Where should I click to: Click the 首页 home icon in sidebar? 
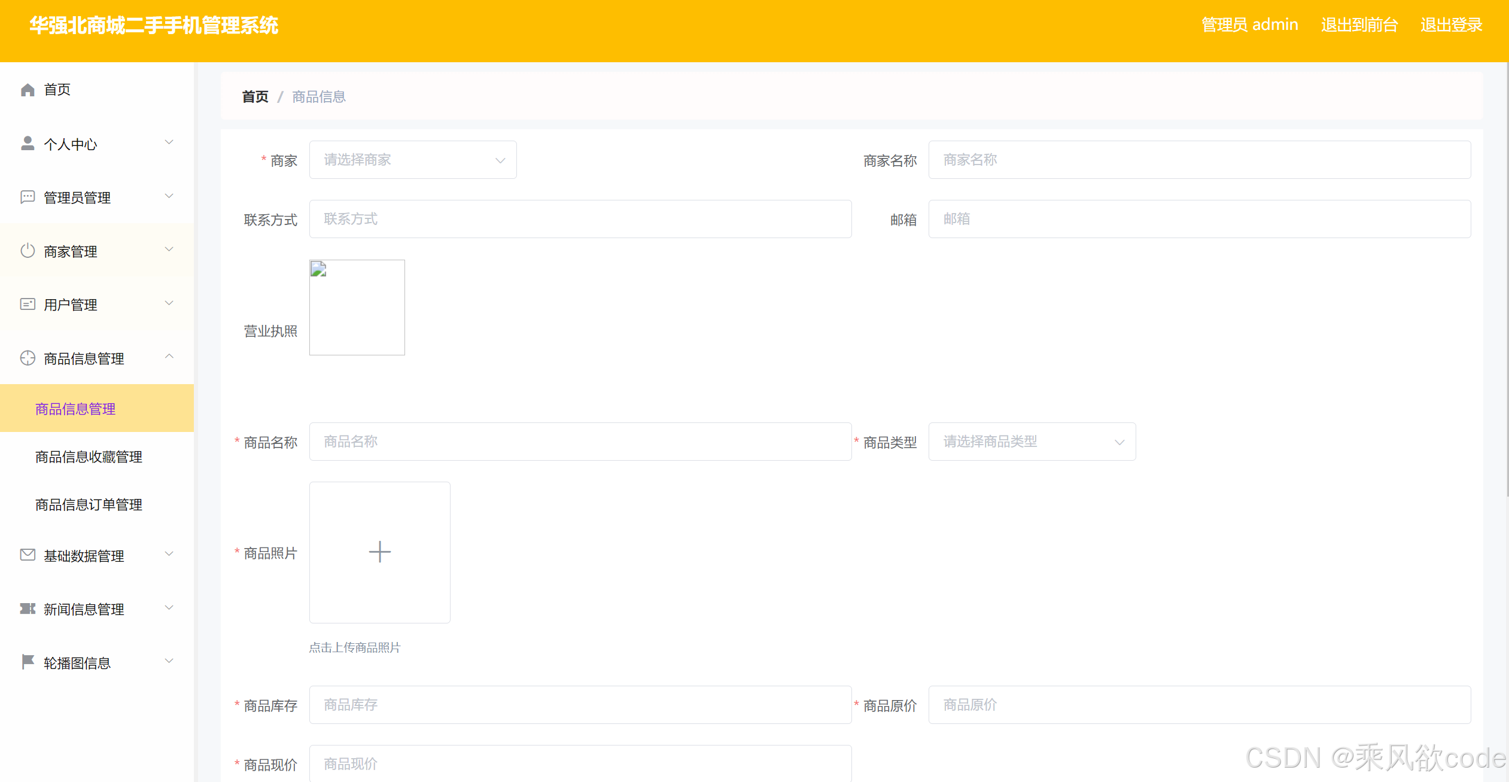click(28, 89)
